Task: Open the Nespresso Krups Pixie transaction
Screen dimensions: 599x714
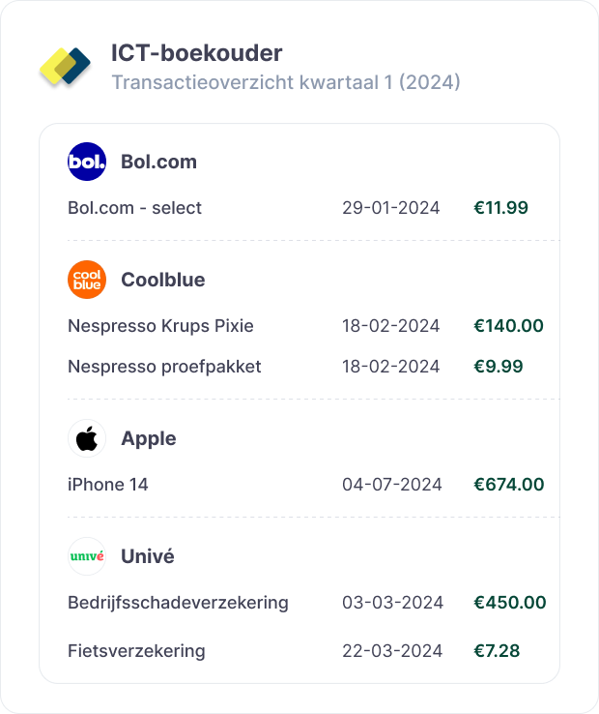Action: [x=160, y=325]
